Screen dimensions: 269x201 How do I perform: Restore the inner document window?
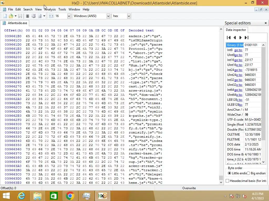[261, 9]
